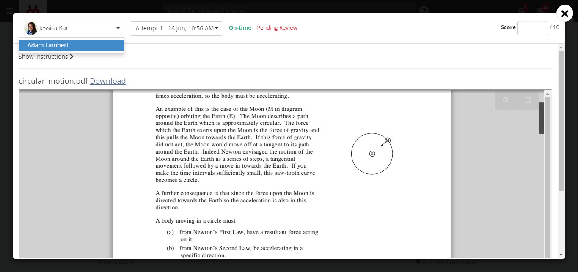Click the PDF viewer scrollbar thumb
Viewport: 578px width, 272px height.
tap(542, 118)
